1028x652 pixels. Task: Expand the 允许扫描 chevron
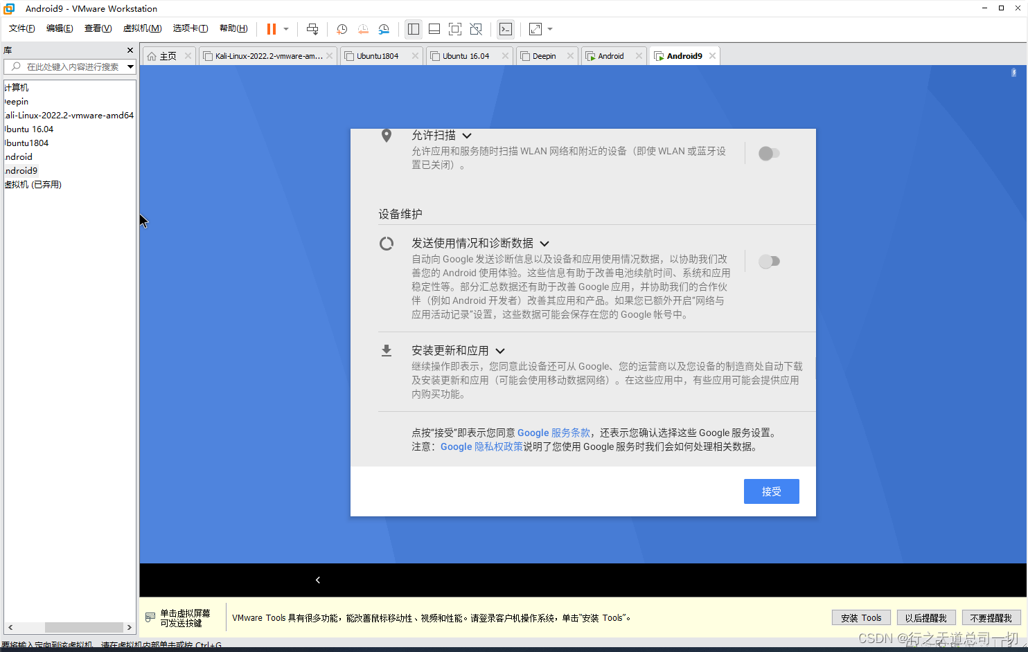tap(467, 136)
